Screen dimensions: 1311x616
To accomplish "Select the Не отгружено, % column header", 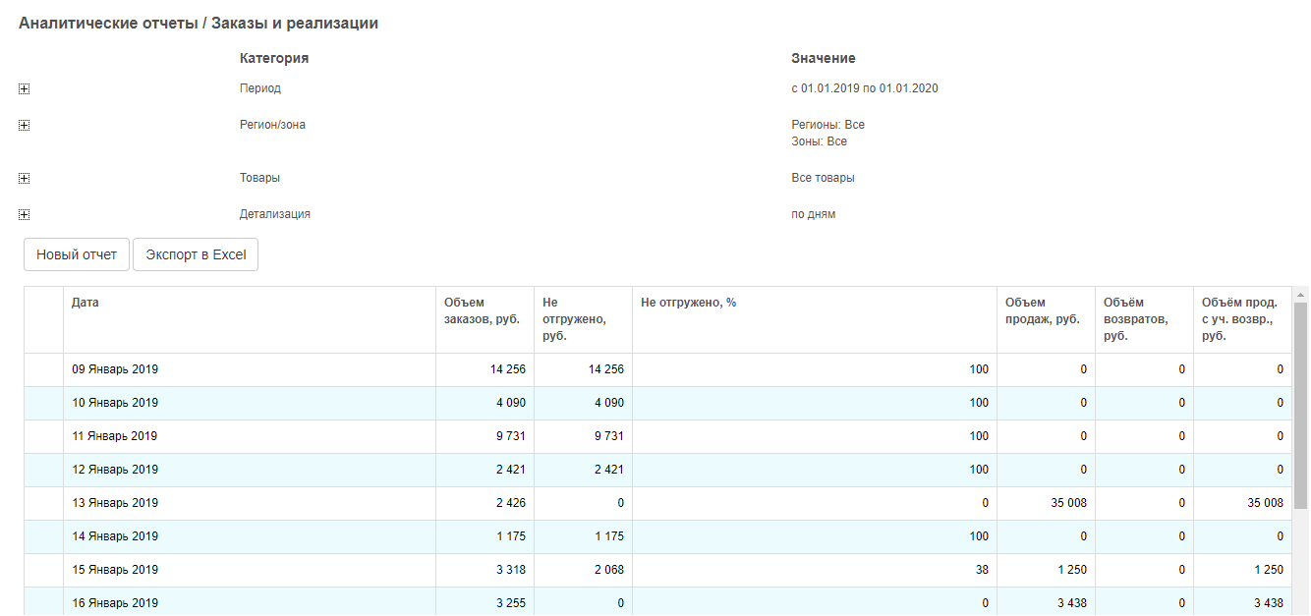I will click(x=688, y=303).
